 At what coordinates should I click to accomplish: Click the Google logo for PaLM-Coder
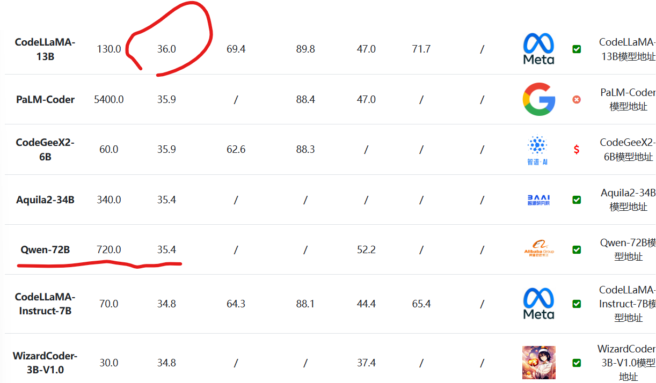pos(538,99)
